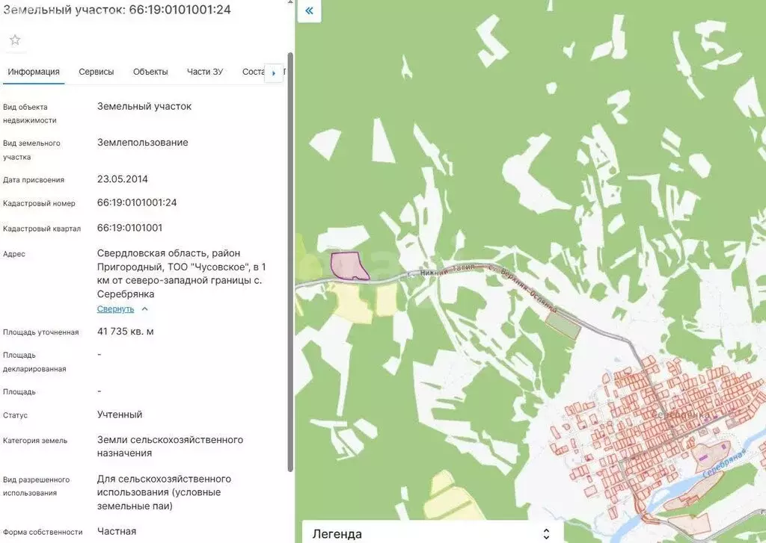Click the cadastral quarter value 66:19:0101001
The height and width of the screenshot is (543, 766).
click(129, 228)
